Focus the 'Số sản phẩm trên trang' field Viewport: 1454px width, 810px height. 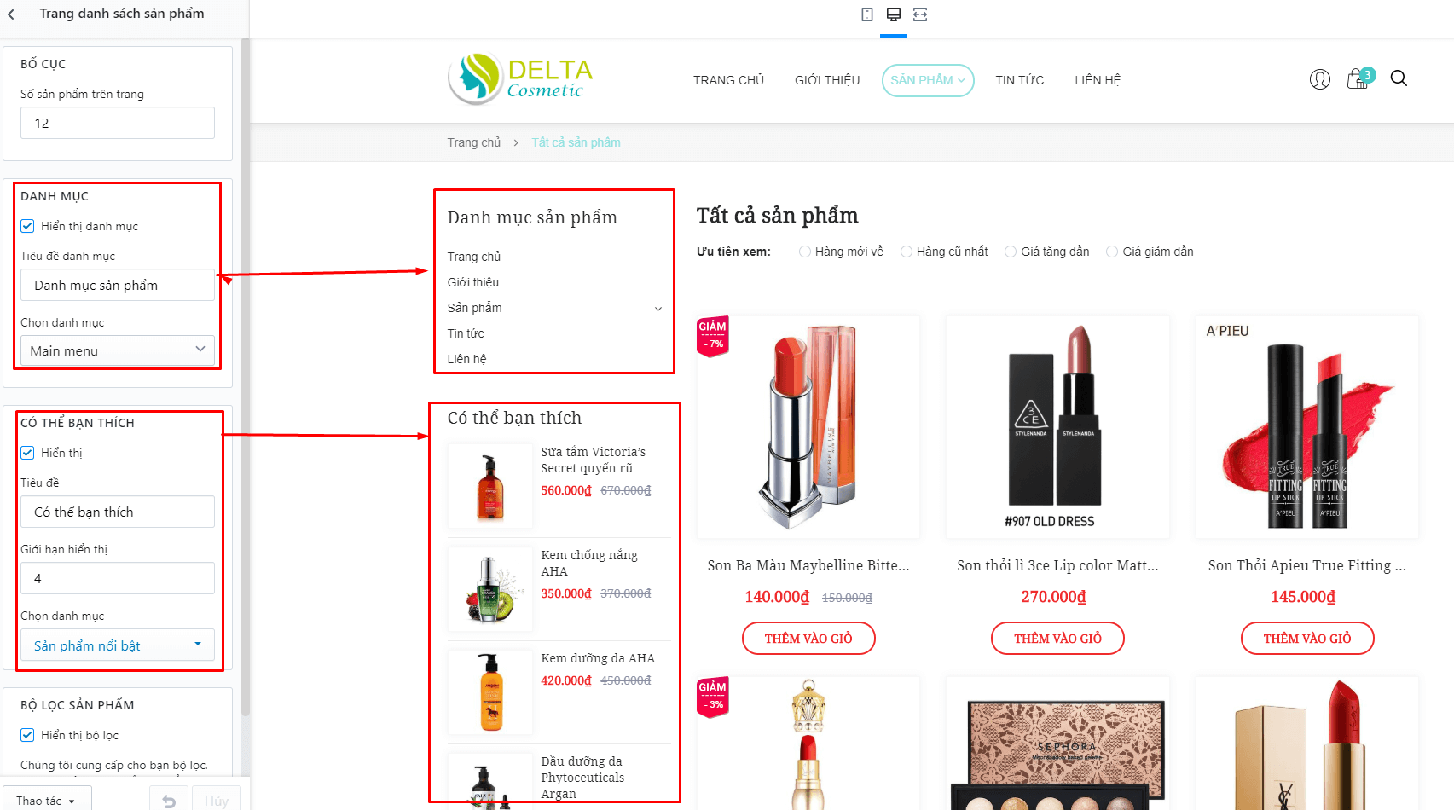click(x=118, y=123)
